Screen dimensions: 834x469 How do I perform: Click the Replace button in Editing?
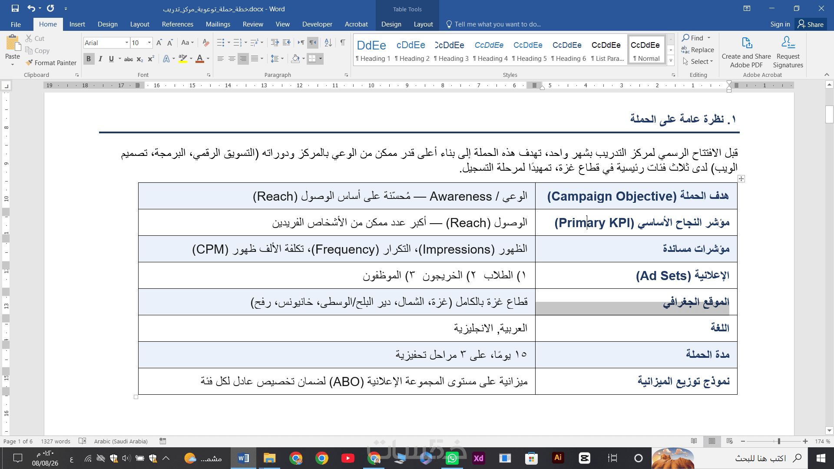pos(698,50)
